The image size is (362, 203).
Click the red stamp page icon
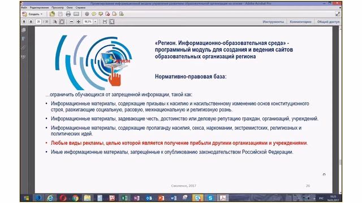pos(107,14)
